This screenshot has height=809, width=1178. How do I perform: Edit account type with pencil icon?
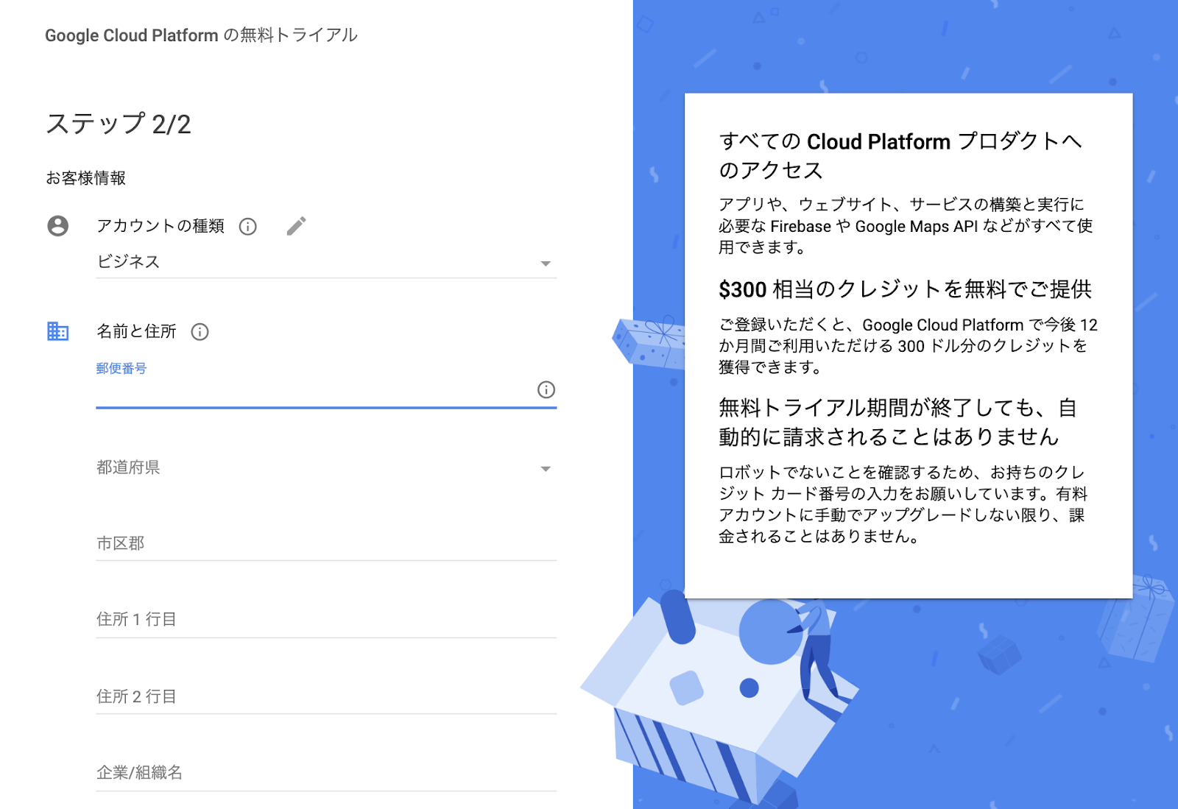click(x=297, y=226)
